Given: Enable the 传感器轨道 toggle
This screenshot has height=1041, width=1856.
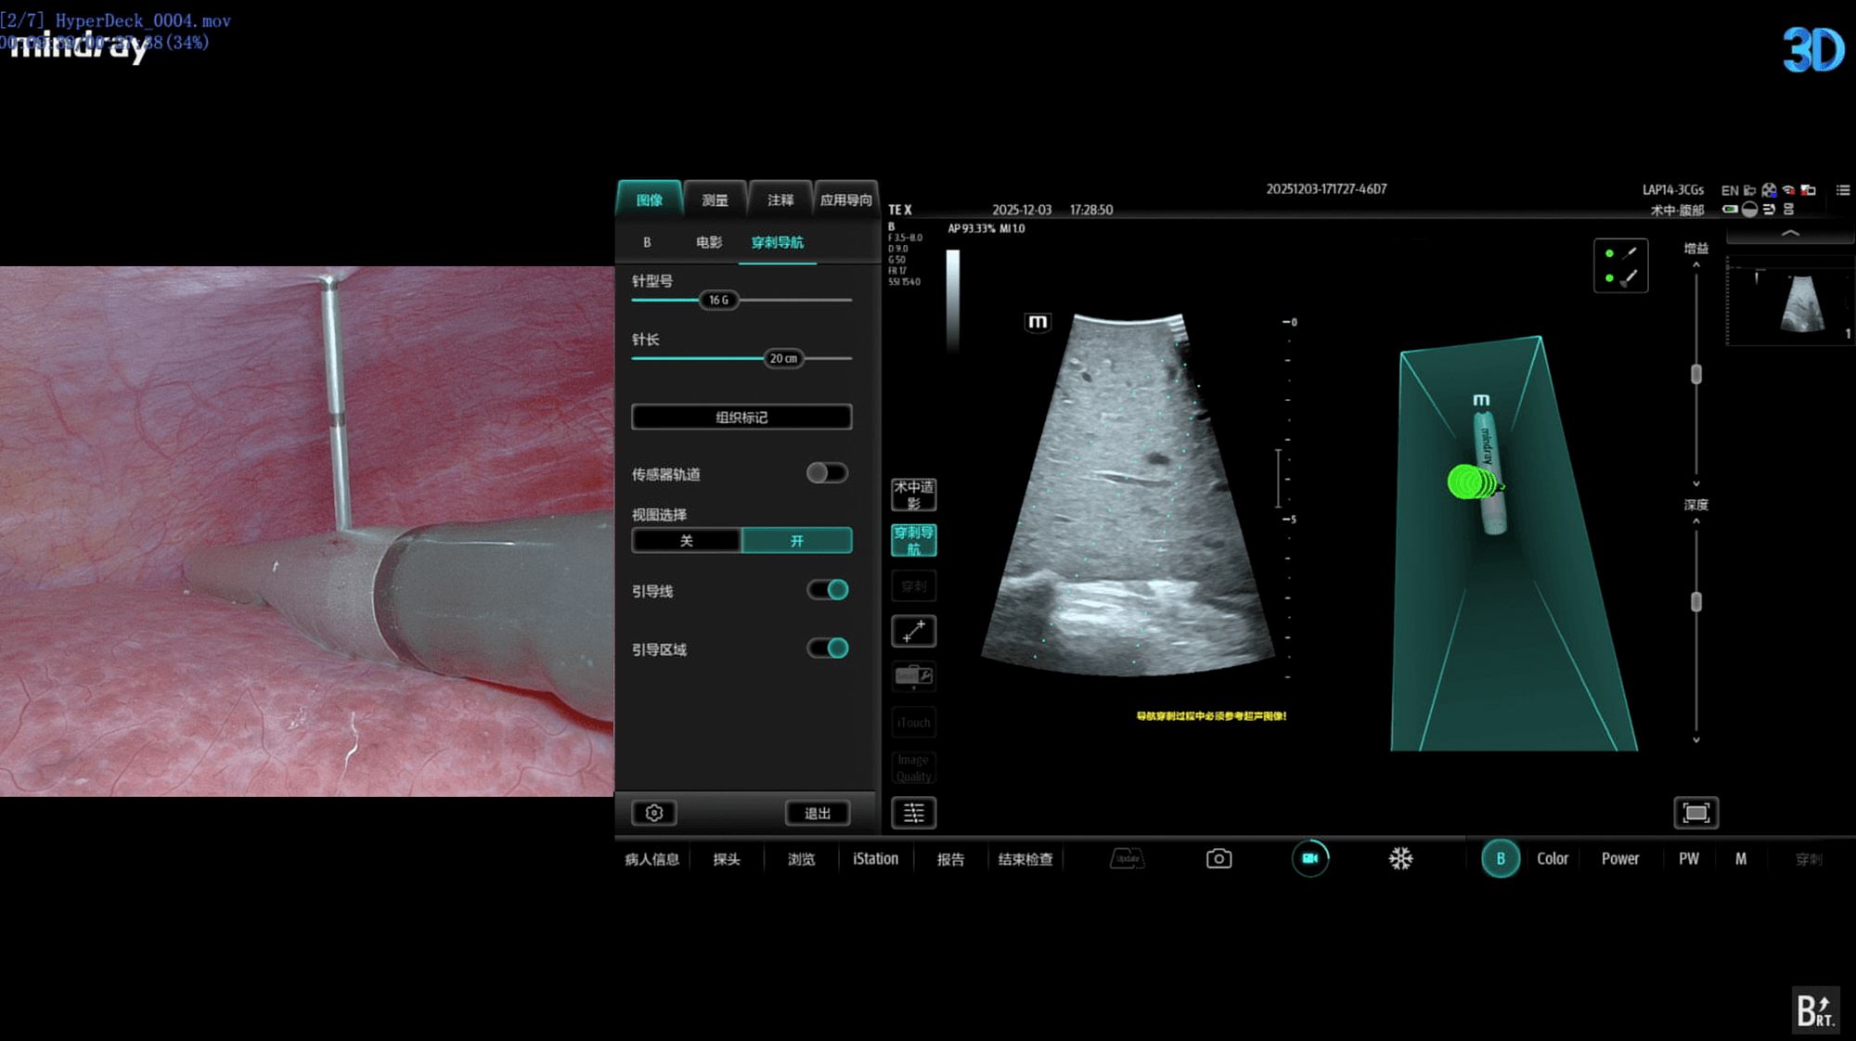Looking at the screenshot, I should coord(826,473).
